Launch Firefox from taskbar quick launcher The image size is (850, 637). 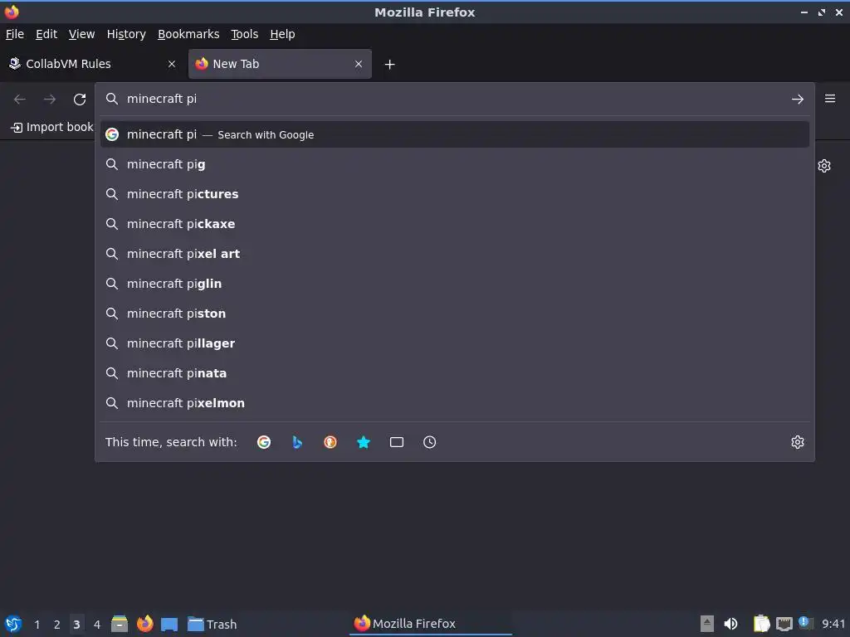pyautogui.click(x=144, y=624)
